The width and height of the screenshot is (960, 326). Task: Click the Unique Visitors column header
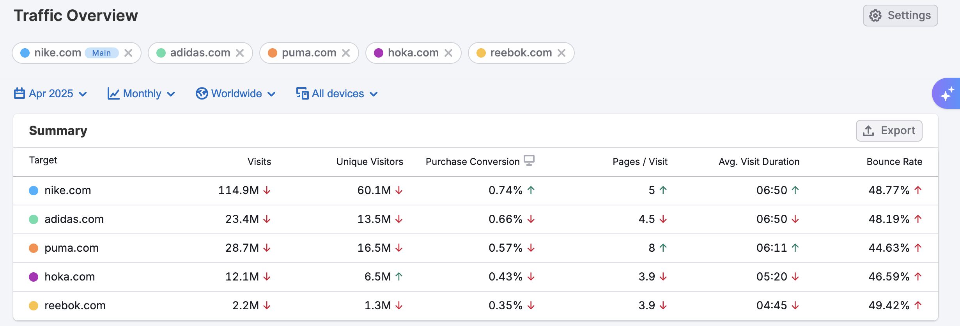coord(369,162)
